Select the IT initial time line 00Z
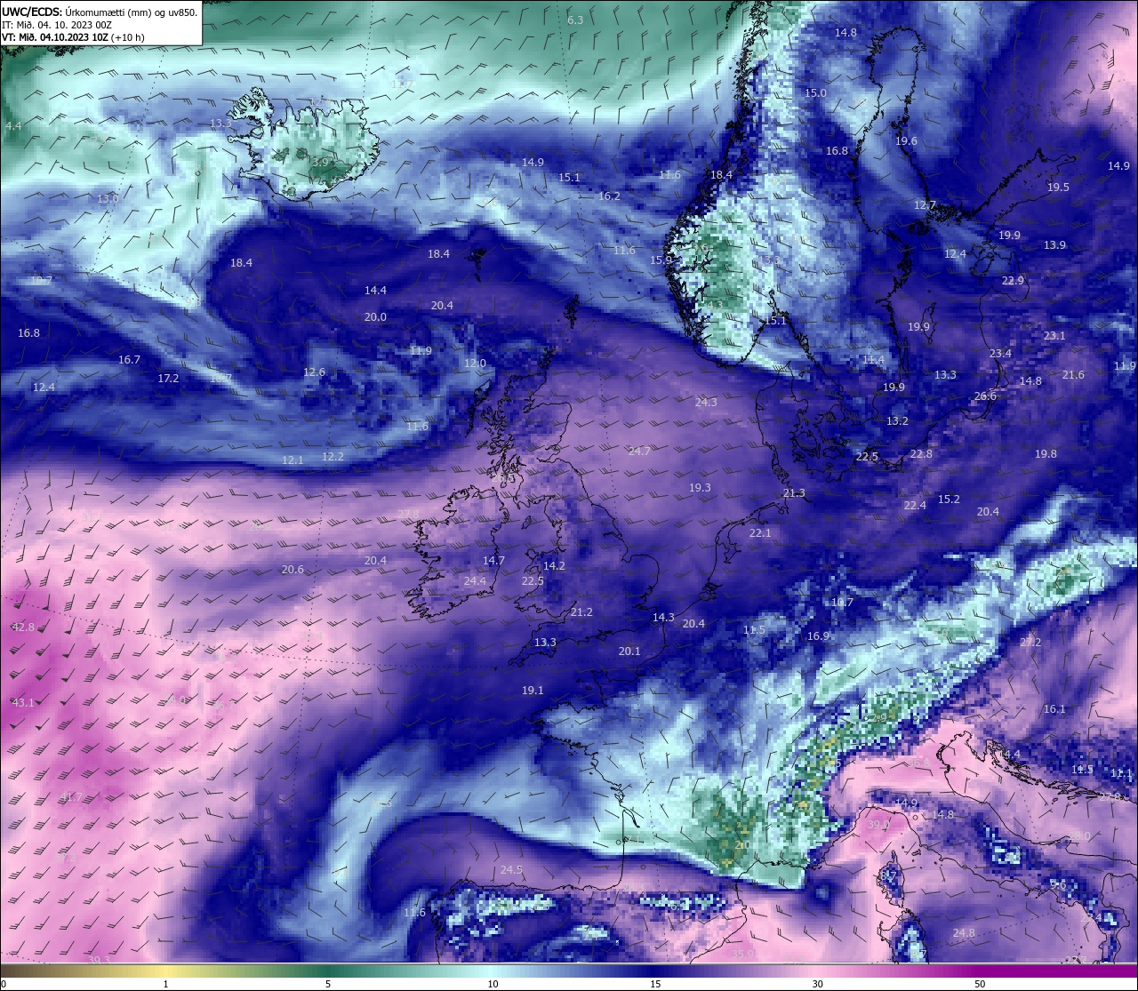 [x=57, y=25]
